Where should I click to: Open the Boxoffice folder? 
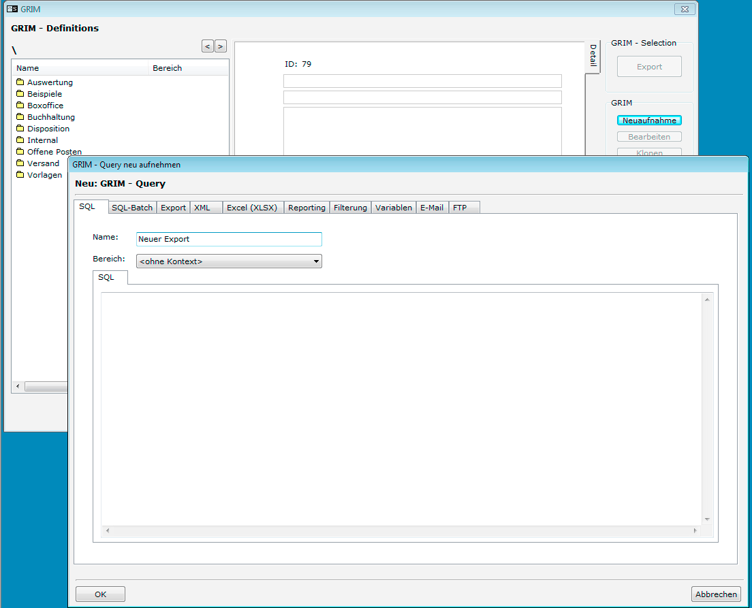45,106
